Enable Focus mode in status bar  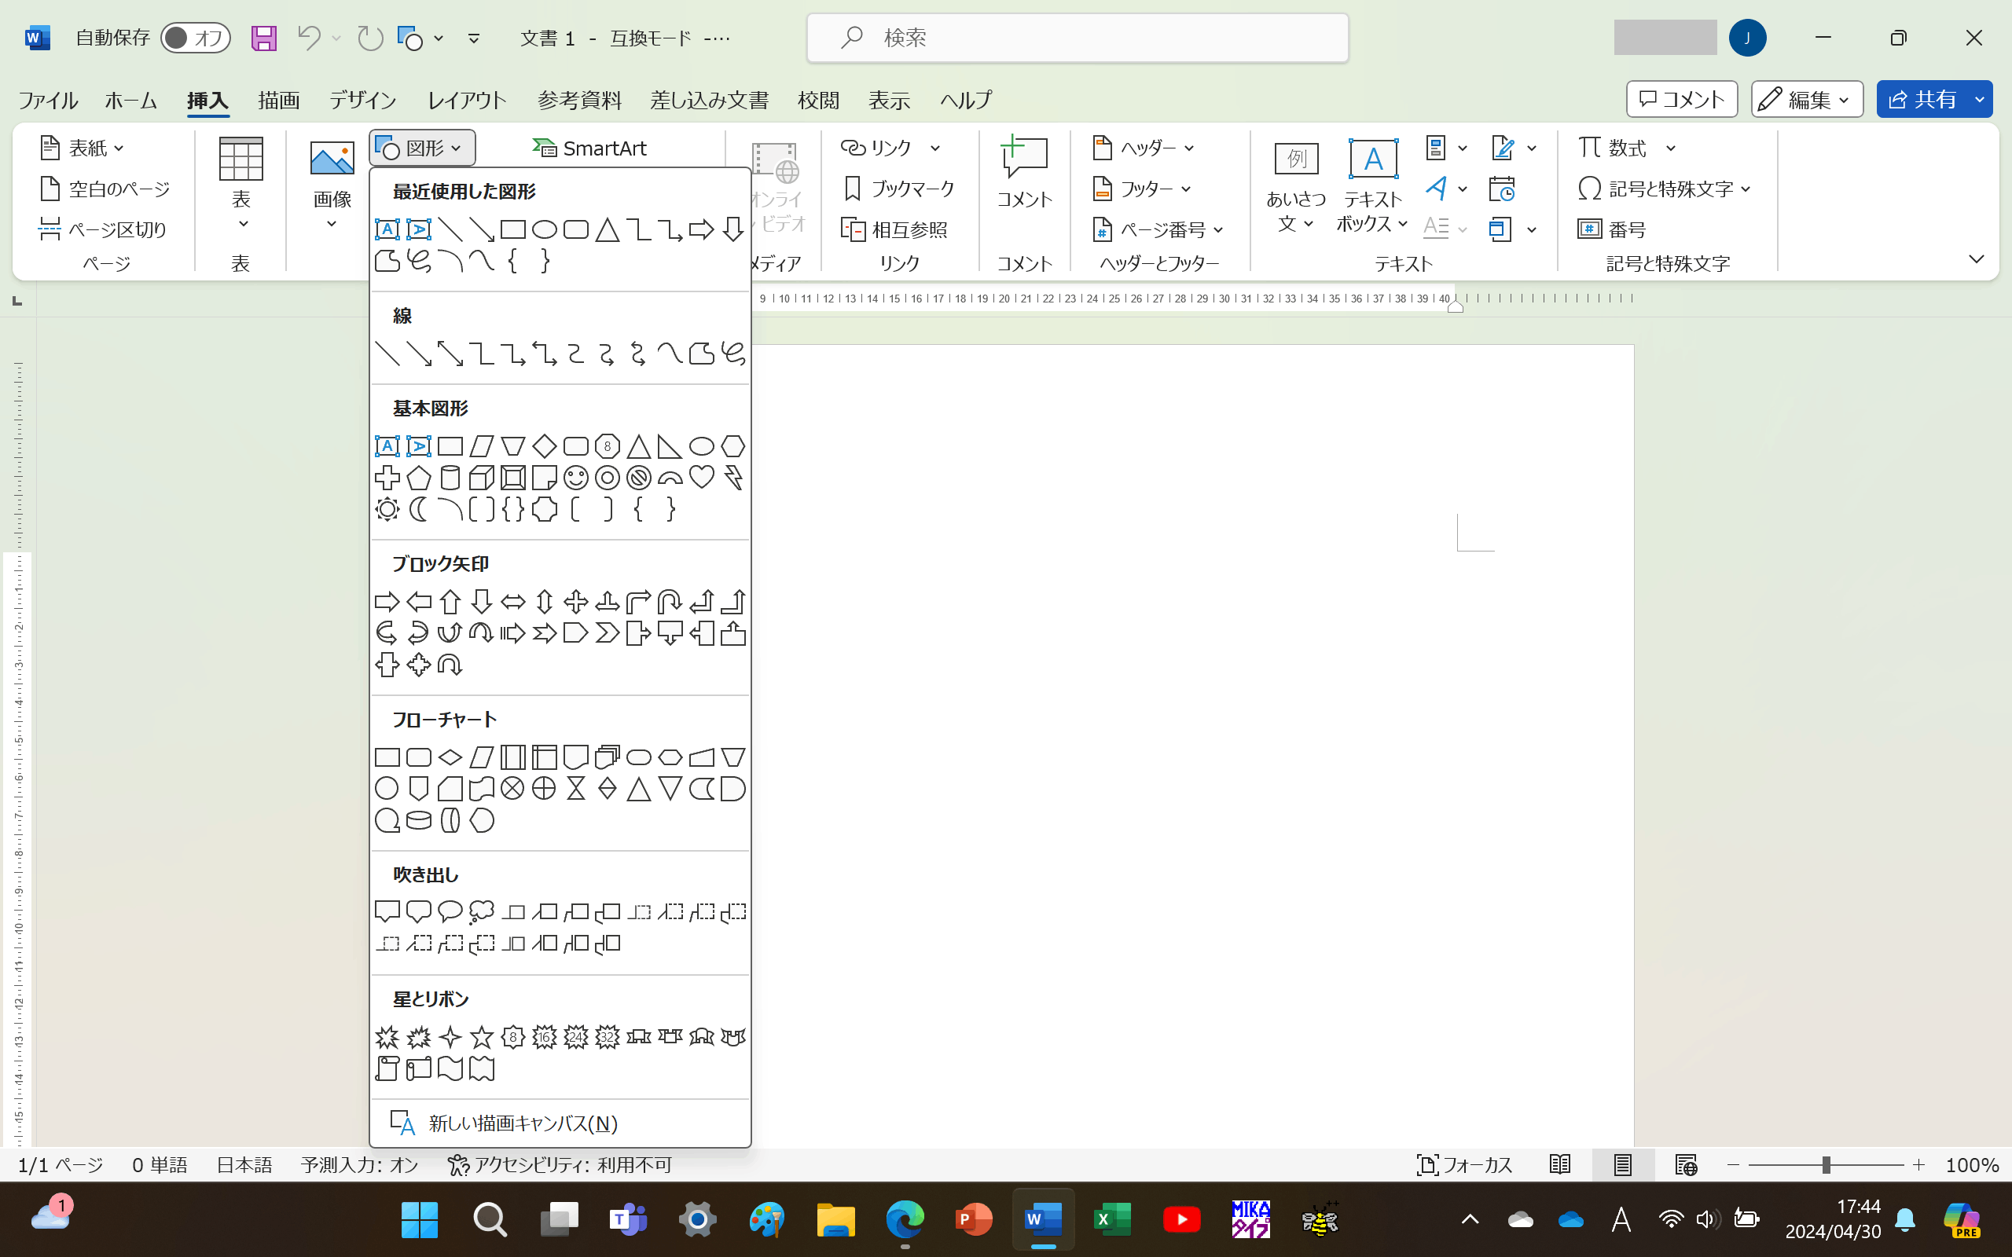pos(1463,1165)
